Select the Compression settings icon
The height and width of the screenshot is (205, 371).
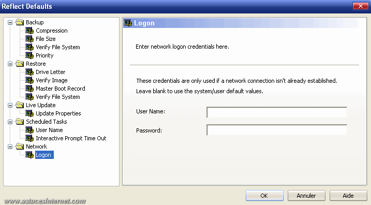(x=29, y=31)
